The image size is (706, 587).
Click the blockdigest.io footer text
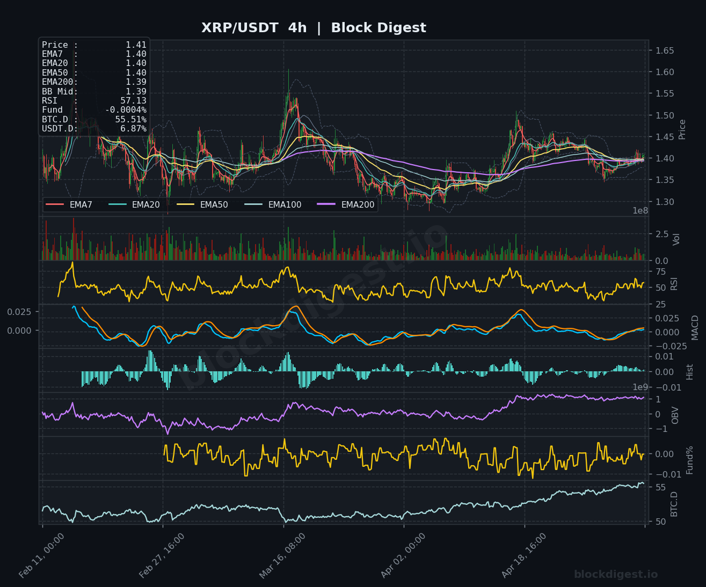(x=616, y=575)
